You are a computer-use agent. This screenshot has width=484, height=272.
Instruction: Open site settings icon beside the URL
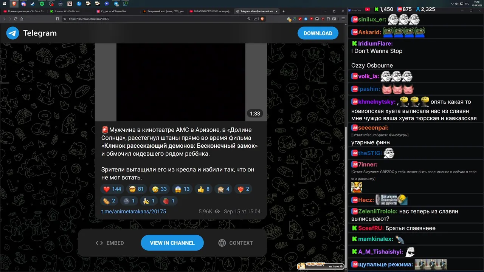pyautogui.click(x=65, y=19)
